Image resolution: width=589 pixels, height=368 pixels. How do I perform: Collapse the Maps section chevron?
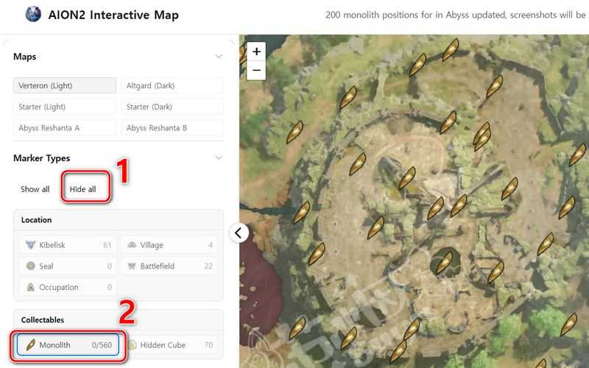point(218,57)
